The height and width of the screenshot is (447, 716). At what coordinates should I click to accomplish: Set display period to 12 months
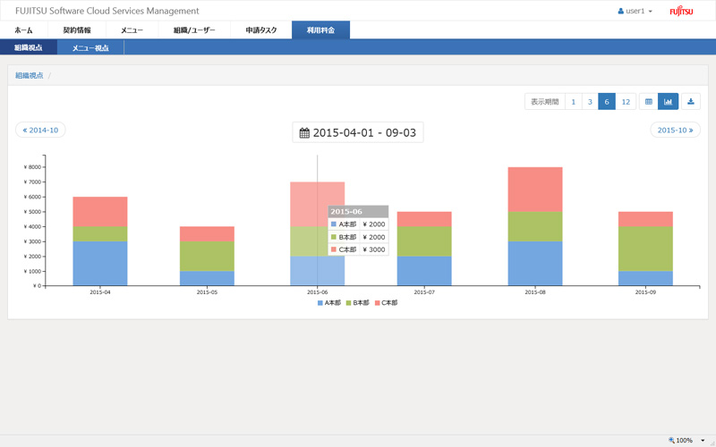(626, 102)
